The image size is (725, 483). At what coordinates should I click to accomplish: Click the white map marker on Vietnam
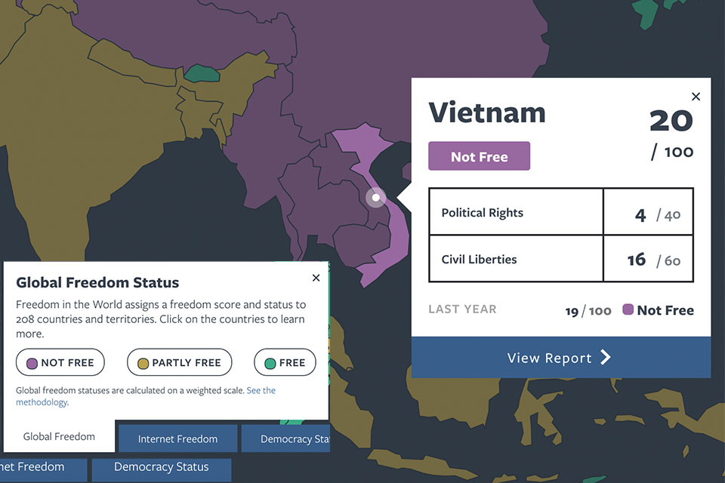pos(375,198)
